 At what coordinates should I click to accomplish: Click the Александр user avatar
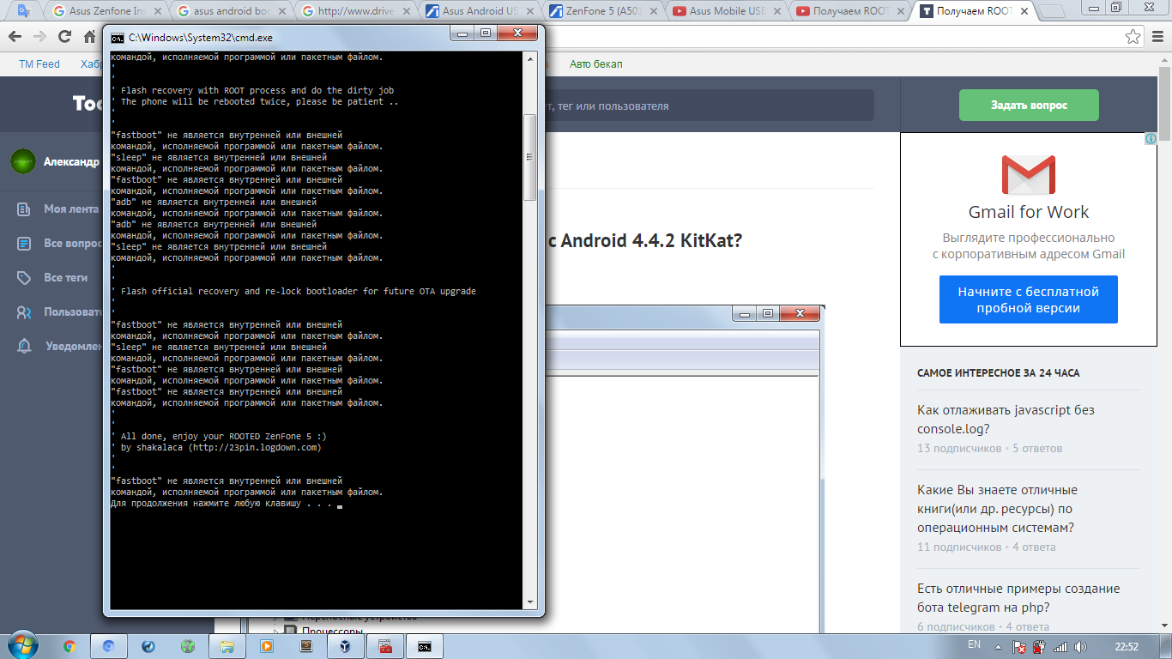click(x=23, y=161)
